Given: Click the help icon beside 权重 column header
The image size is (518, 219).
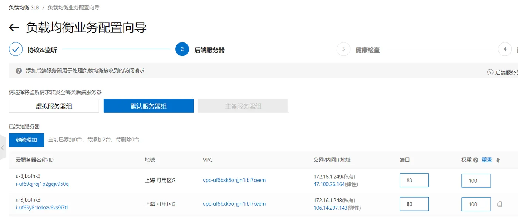Looking at the screenshot, I should 475,160.
